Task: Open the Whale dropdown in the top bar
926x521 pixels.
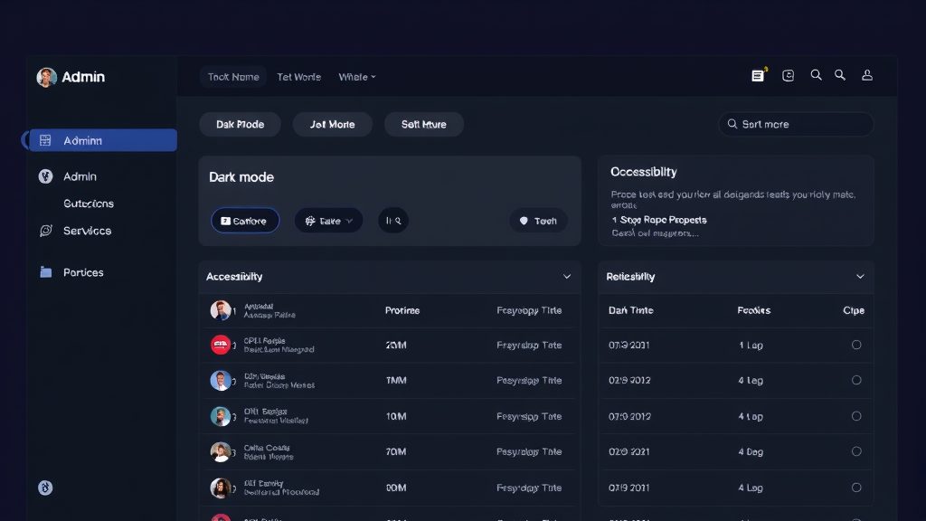Action: point(356,77)
